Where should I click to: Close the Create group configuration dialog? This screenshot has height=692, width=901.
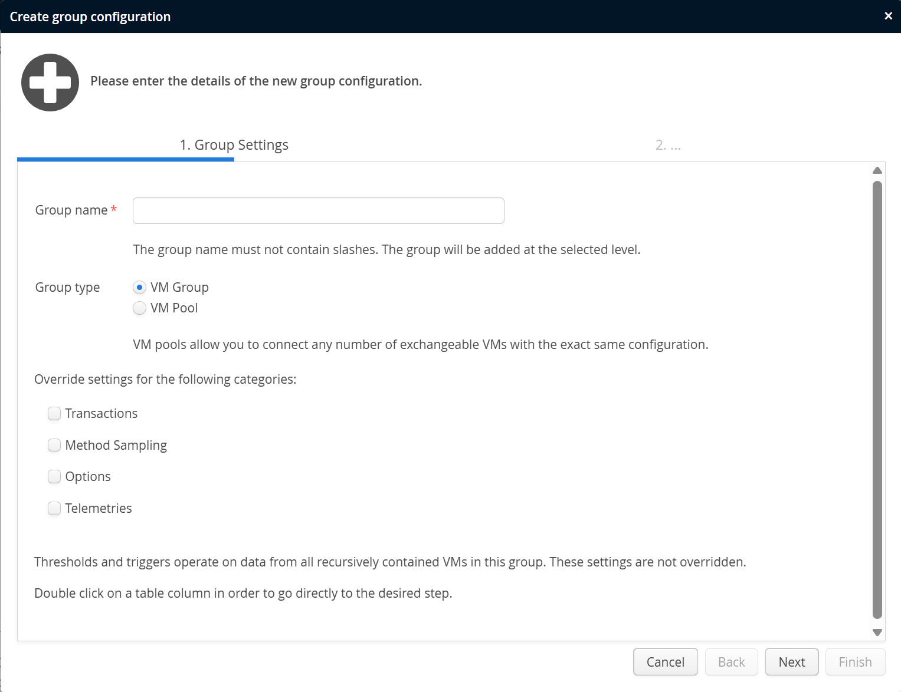click(x=888, y=17)
